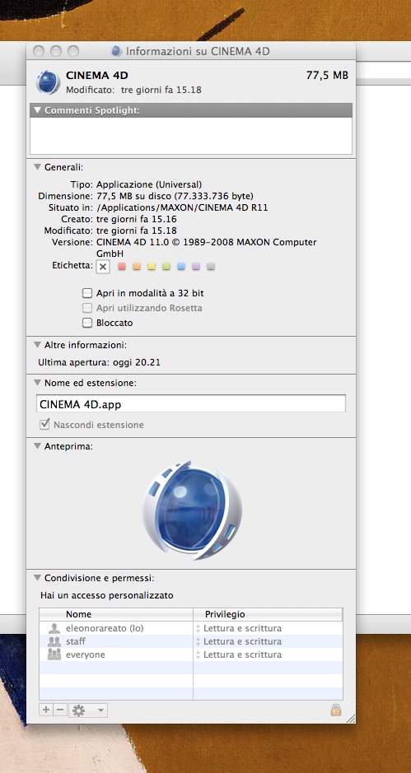Select the staff row name
Screen dimensions: 411x773
pyautogui.click(x=76, y=641)
